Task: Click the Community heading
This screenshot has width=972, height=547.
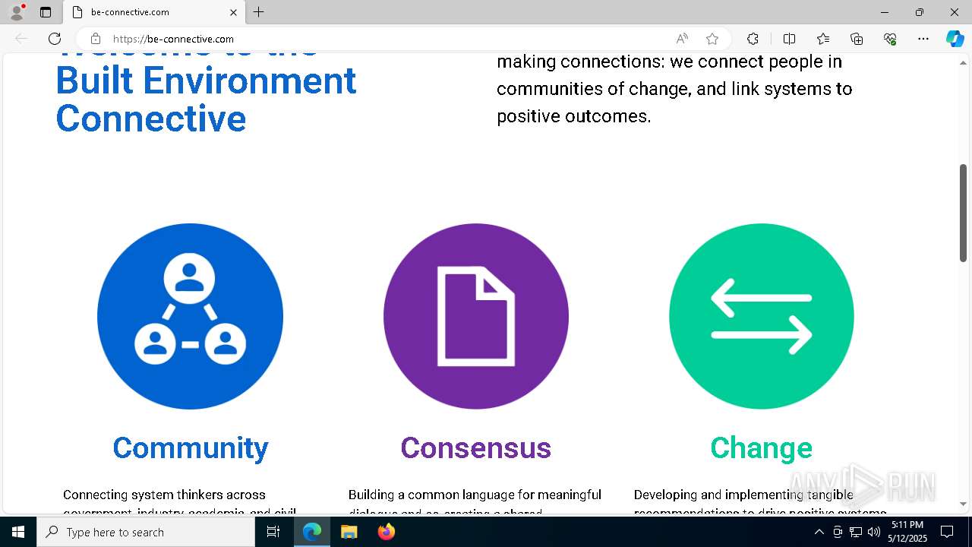Action: (x=191, y=447)
